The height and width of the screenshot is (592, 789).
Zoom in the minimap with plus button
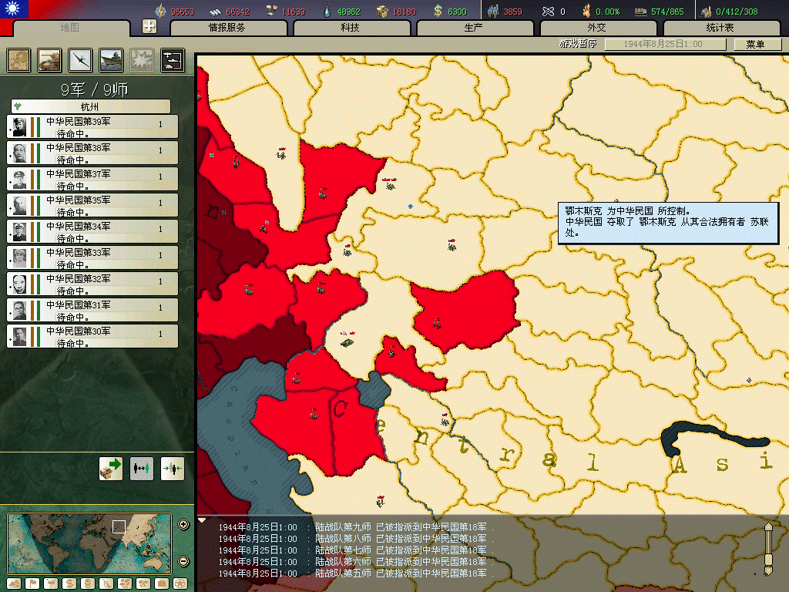pos(183,525)
